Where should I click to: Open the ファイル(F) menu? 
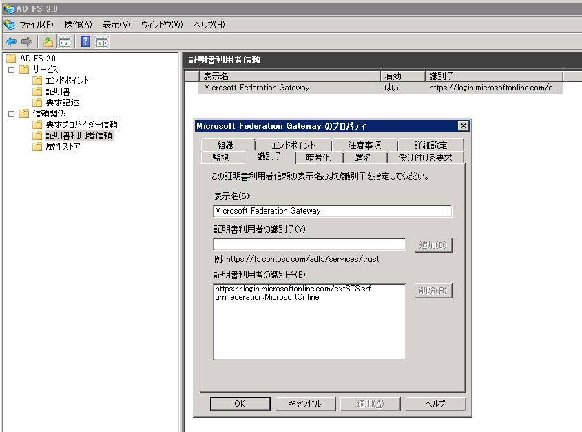pyautogui.click(x=37, y=25)
